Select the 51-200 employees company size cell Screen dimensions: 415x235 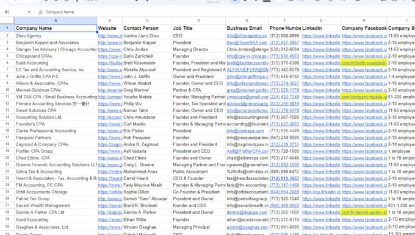tap(401, 97)
